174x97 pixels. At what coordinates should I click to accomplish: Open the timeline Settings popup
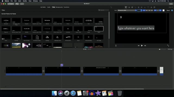click(170, 49)
